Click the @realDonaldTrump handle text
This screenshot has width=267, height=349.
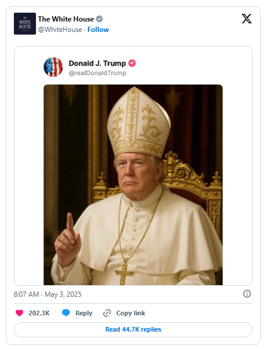click(97, 73)
